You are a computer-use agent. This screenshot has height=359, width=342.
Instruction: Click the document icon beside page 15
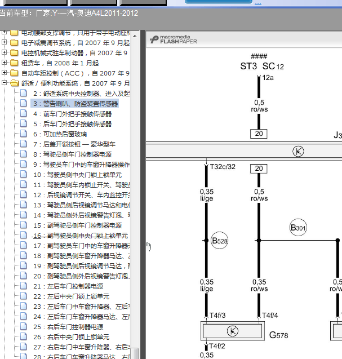click(x=23, y=225)
